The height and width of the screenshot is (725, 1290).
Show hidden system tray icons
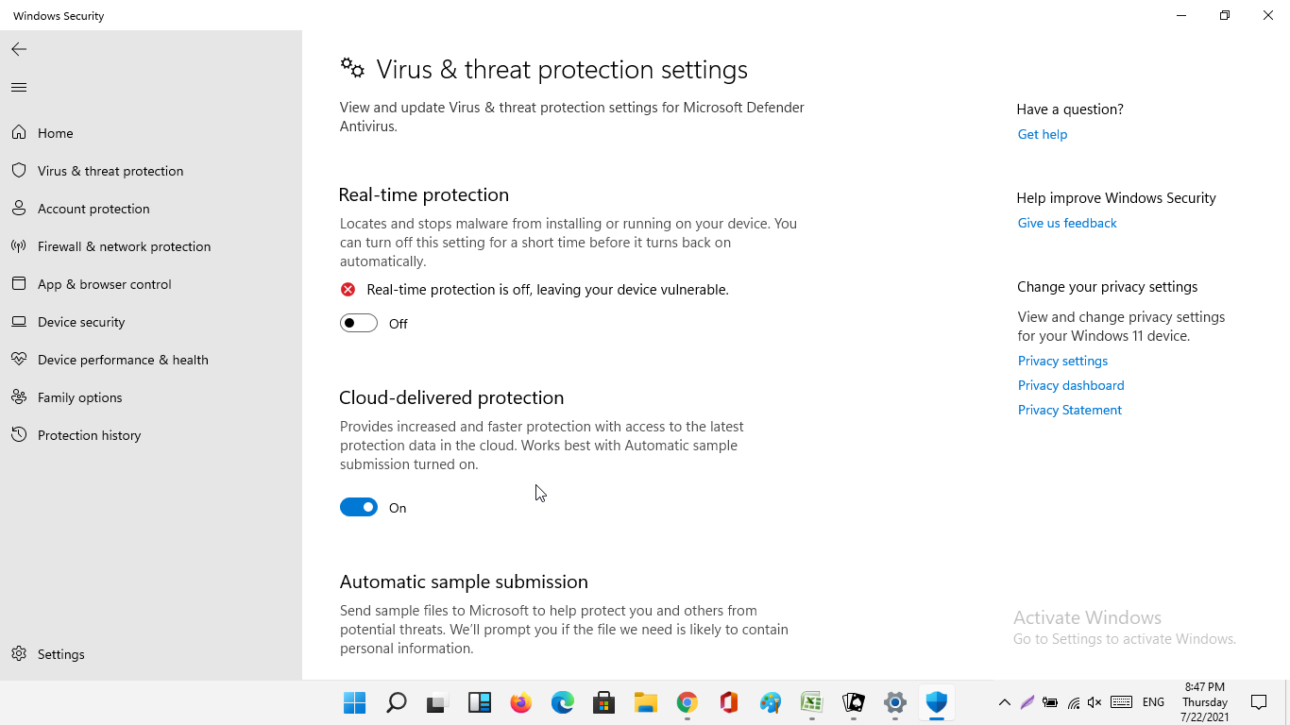[x=1004, y=702]
